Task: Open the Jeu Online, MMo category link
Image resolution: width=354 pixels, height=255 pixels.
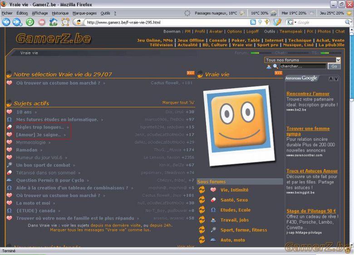Action: pyautogui.click(x=155, y=40)
